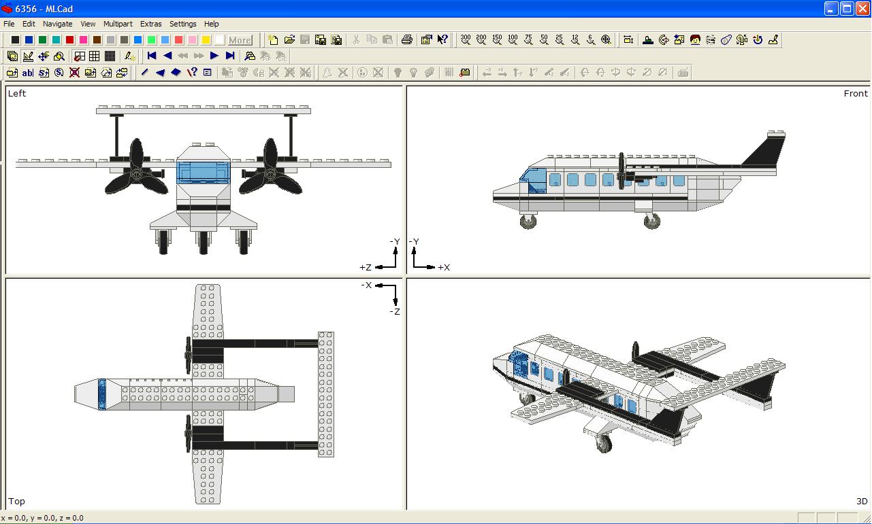Click the airplane in the Left view pane
The height and width of the screenshot is (524, 872).
204,180
